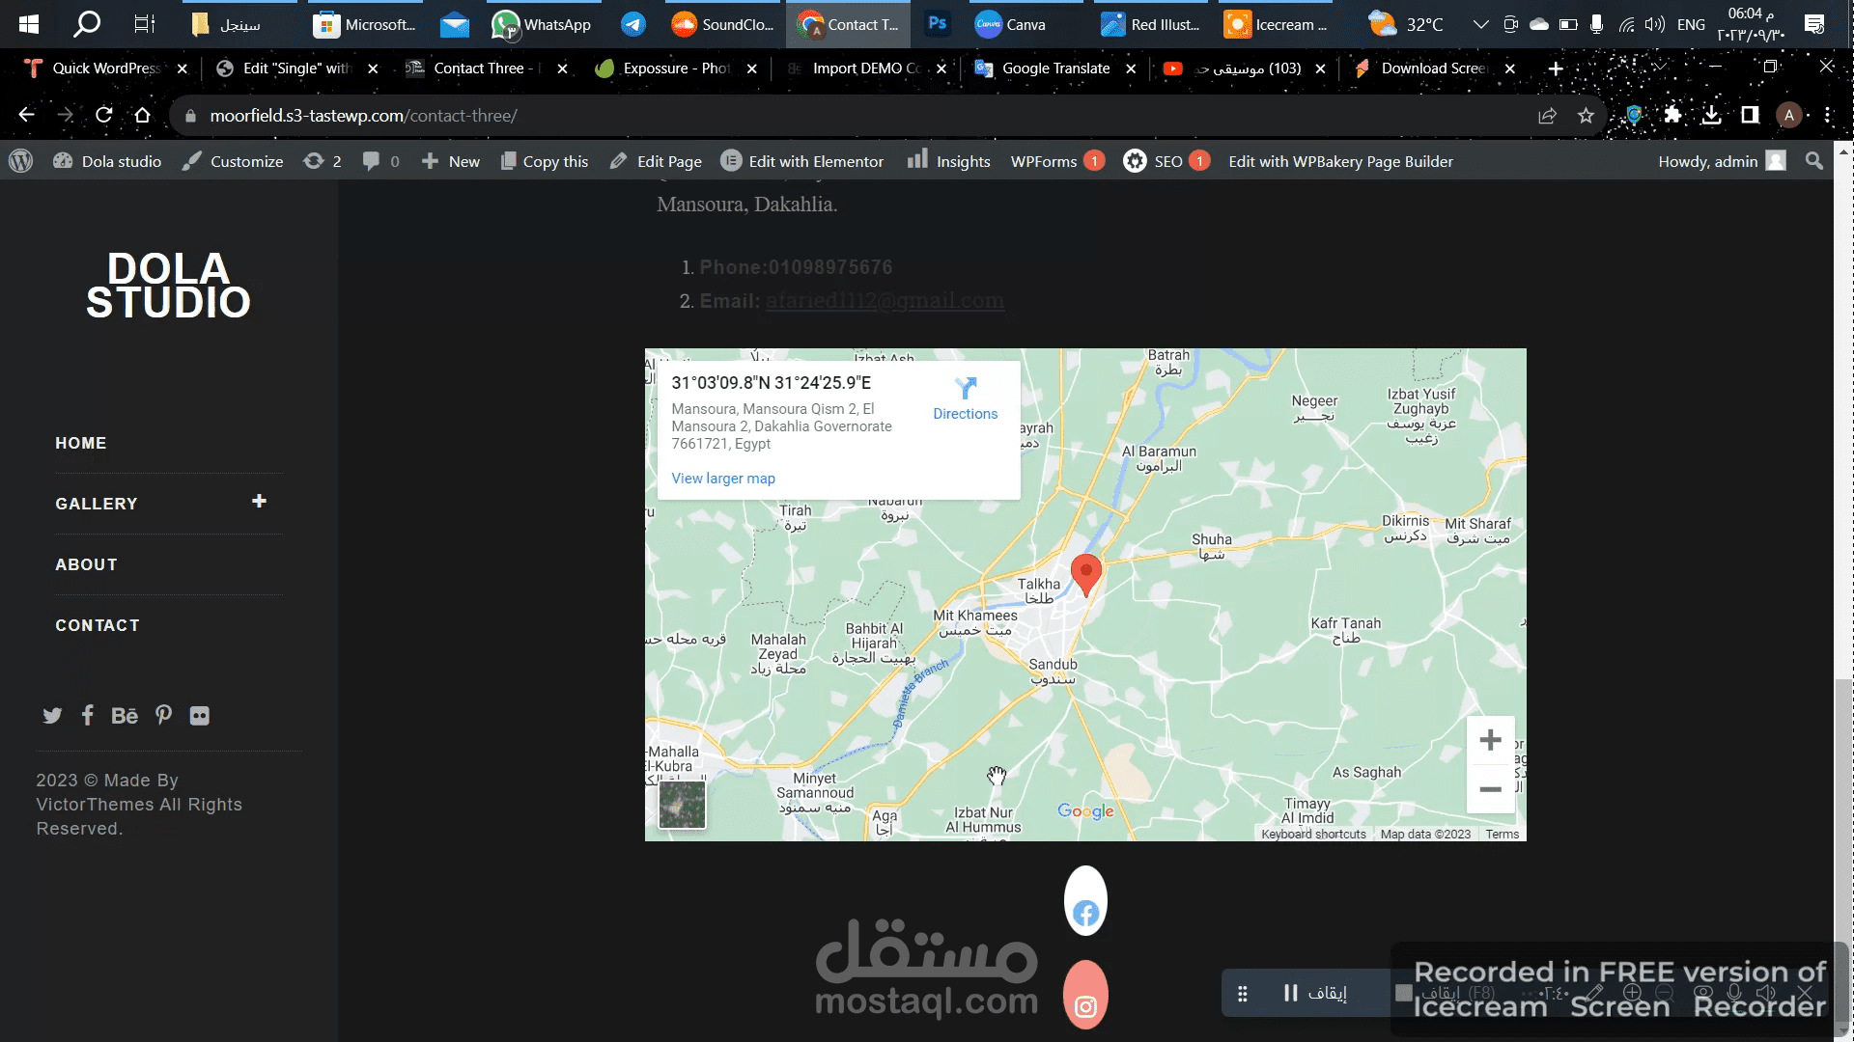Click the WordPress admin search icon
The image size is (1854, 1042).
1814,161
